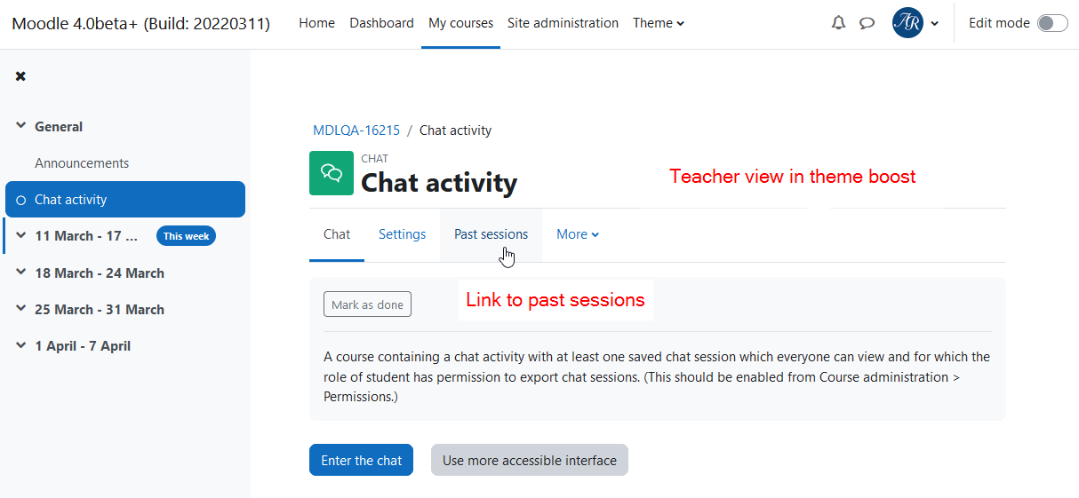Open the notifications bell icon

coord(838,23)
